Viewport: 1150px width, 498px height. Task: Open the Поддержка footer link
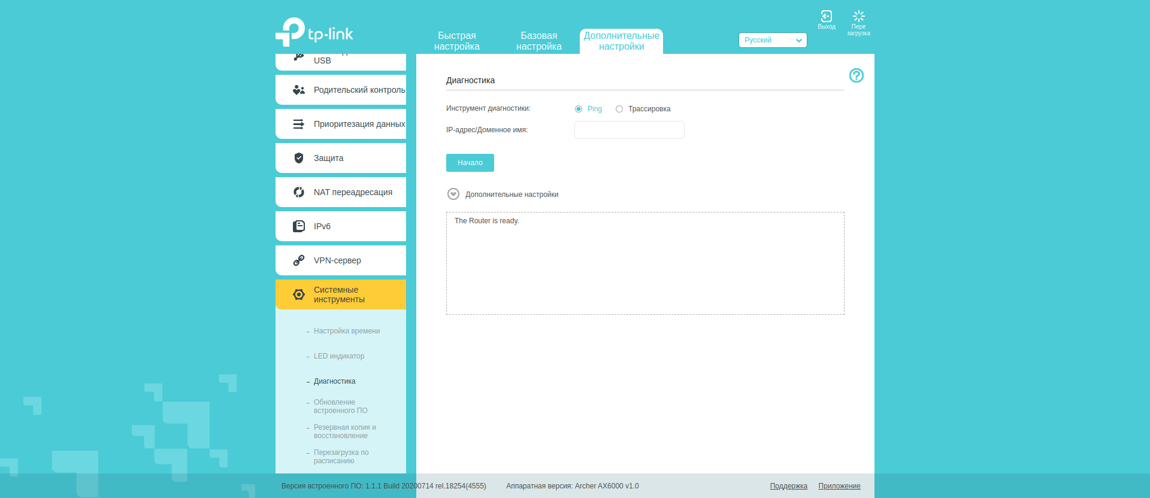(788, 486)
